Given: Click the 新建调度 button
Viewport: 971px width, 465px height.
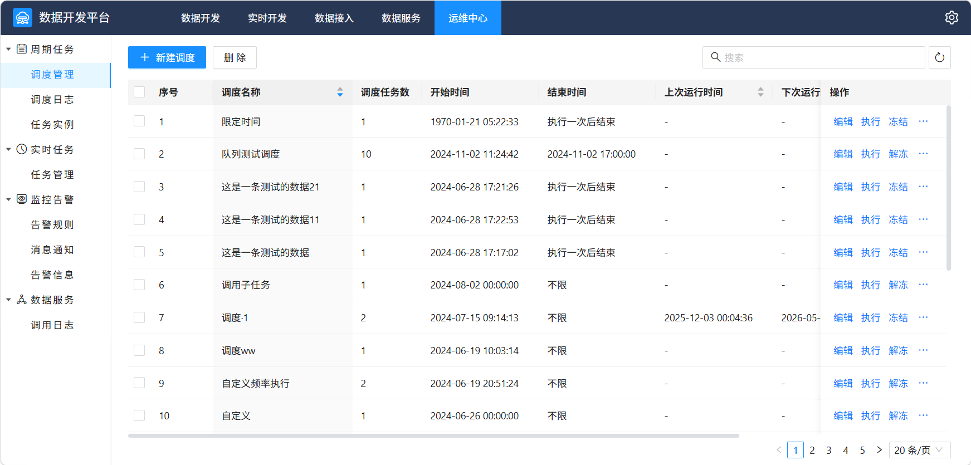Looking at the screenshot, I should (x=167, y=57).
